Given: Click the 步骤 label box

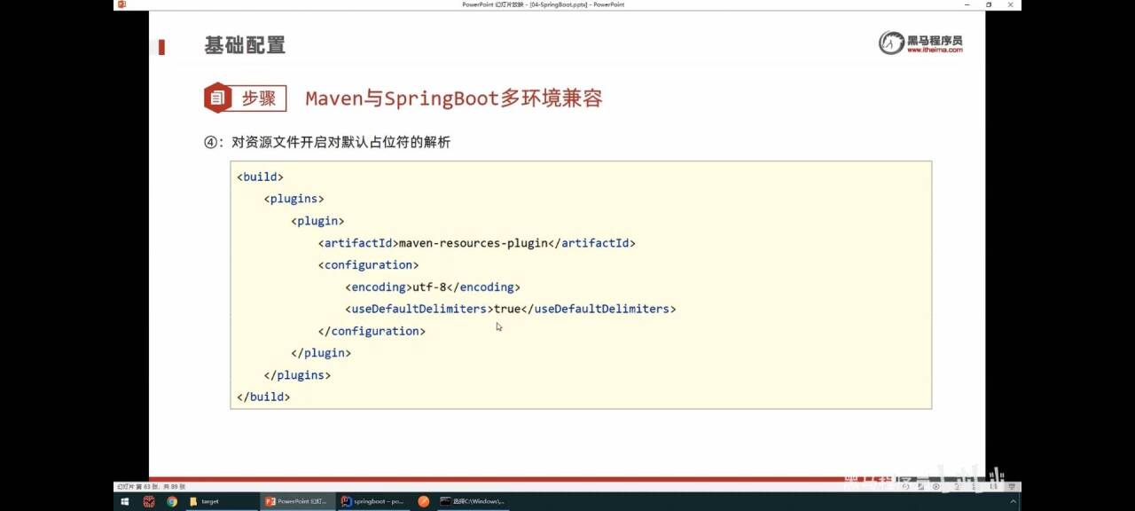Looking at the screenshot, I should tap(259, 98).
